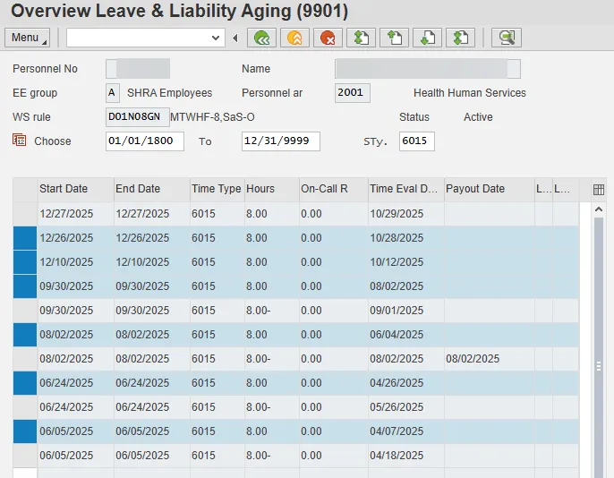
Task: Open table column settings icon
Action: tap(599, 190)
